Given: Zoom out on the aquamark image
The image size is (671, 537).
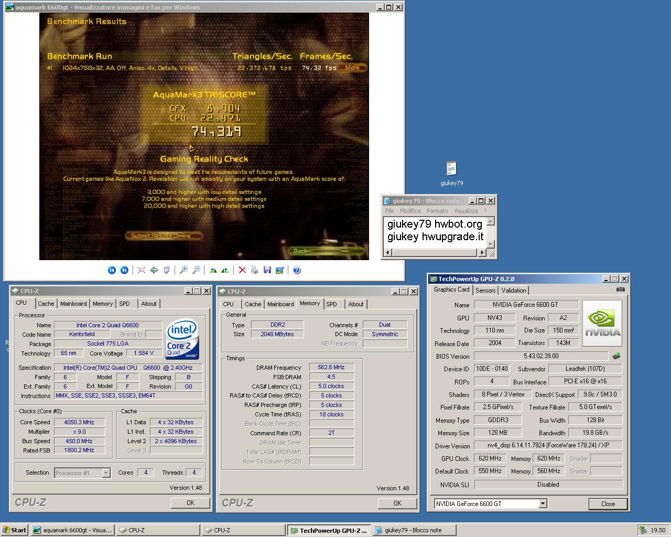Looking at the screenshot, I should coord(196,270).
